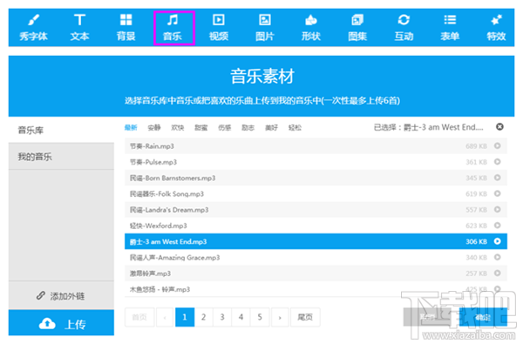The image size is (523, 344).
Task: Open the 特效 effects tool
Action: (496, 28)
